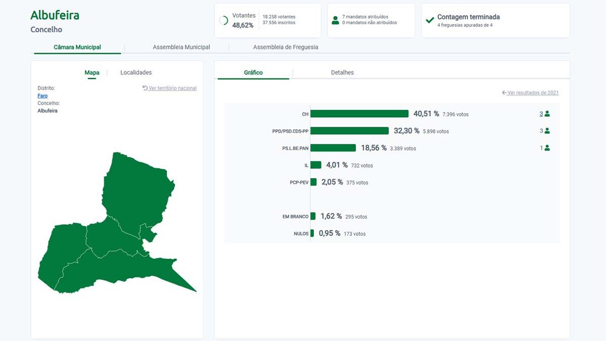Switch to the Assembleia Municipal tab

coord(181,47)
